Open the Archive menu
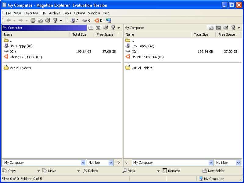244x183 pixels. 55,13
